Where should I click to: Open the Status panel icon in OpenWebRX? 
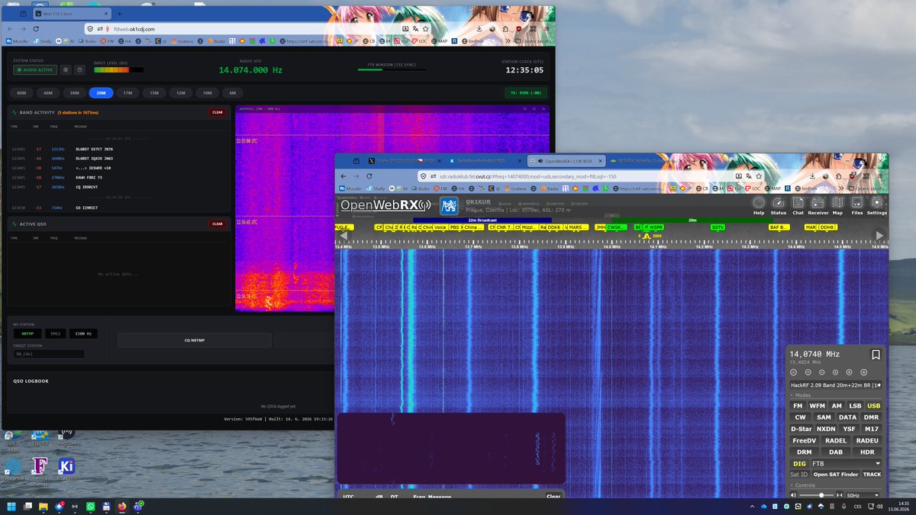[x=778, y=205]
